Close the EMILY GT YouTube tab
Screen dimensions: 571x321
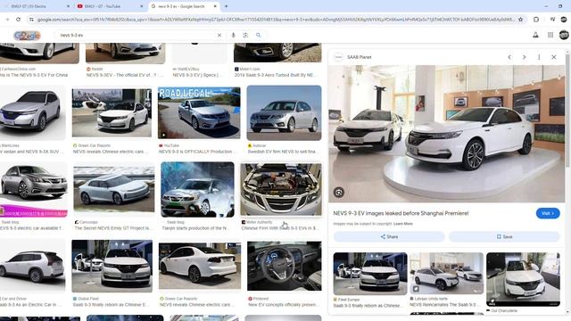[142, 6]
